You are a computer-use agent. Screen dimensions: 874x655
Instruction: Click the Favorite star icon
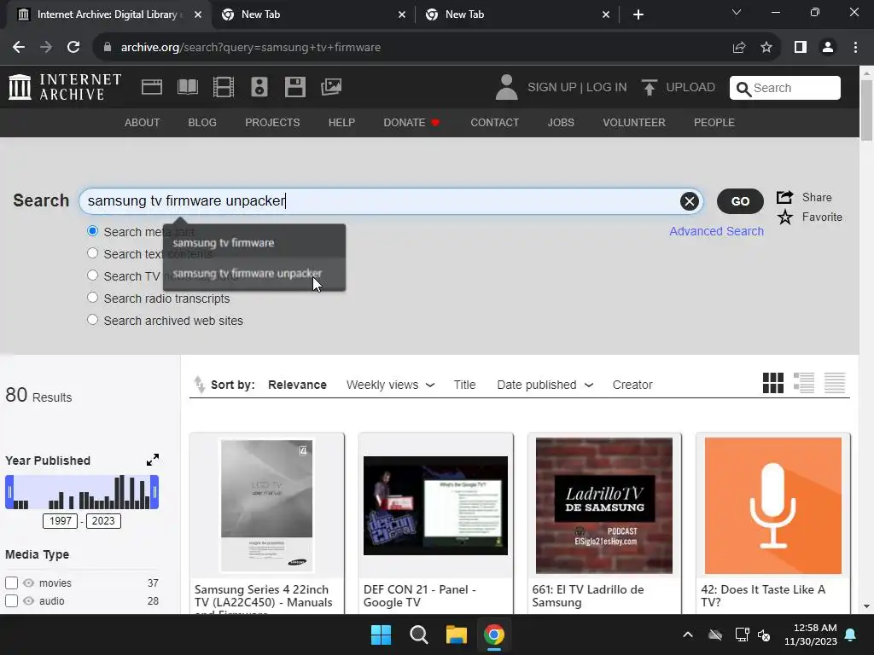785,217
